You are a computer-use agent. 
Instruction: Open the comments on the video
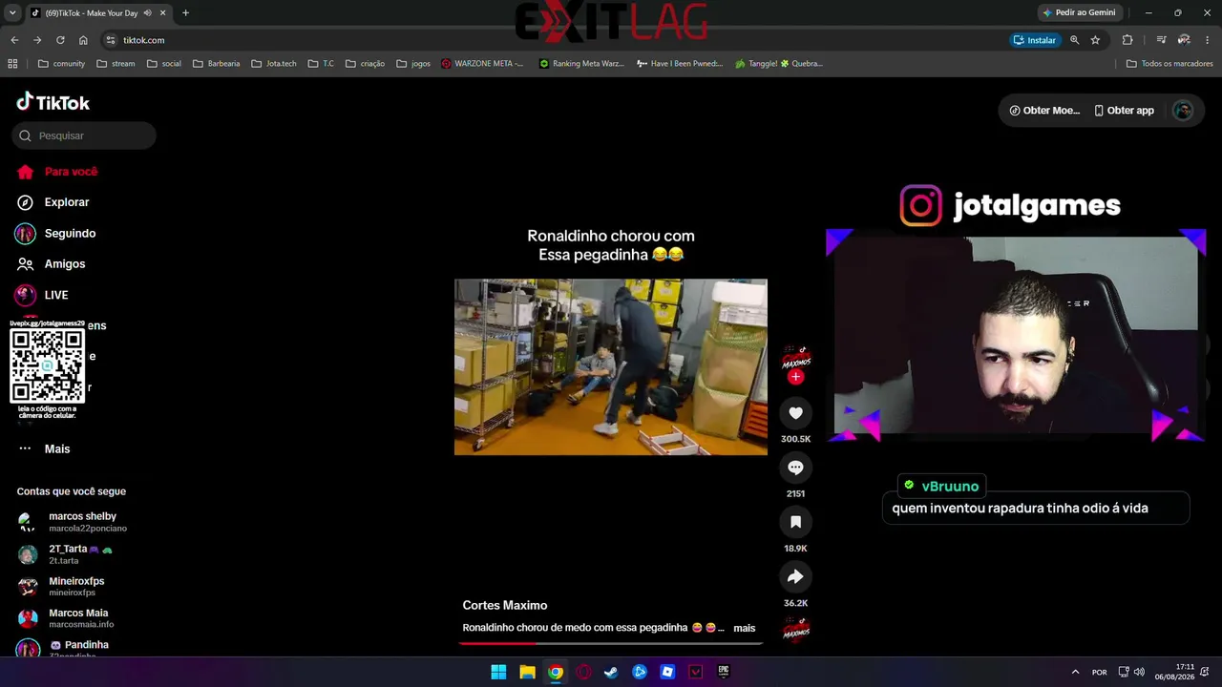795,467
